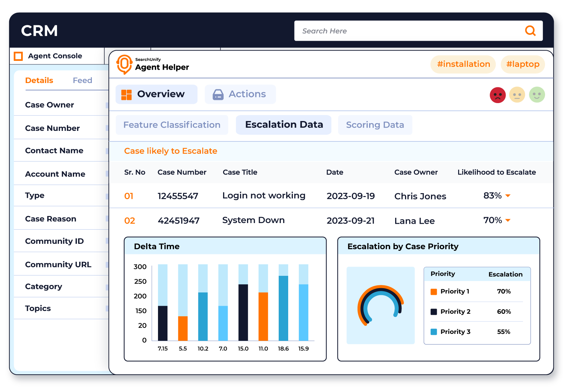This screenshot has height=387, width=563.
Task: Click the escalation donut chart
Action: click(x=380, y=305)
